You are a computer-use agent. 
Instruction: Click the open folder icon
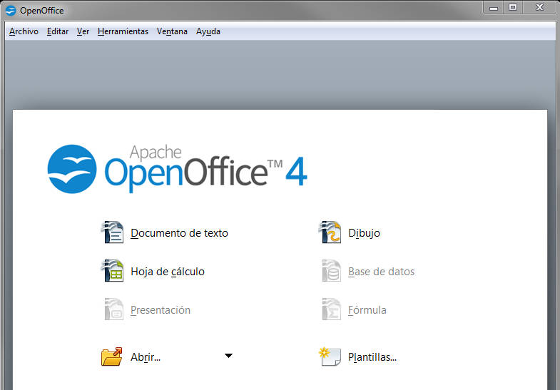(x=111, y=356)
